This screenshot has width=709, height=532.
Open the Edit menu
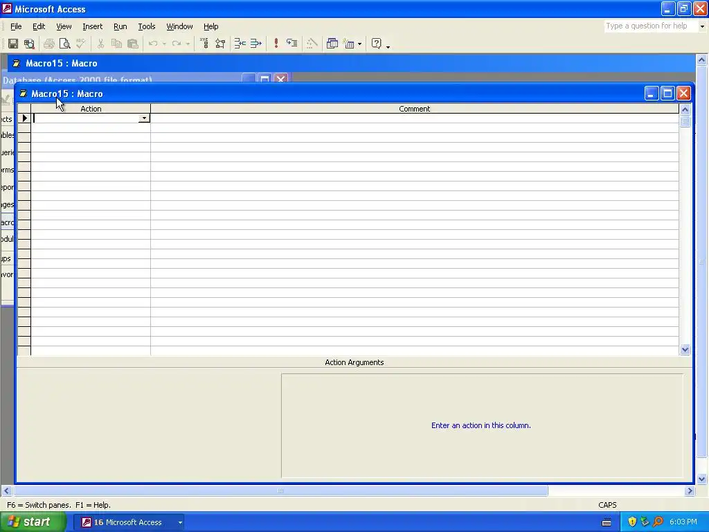(39, 26)
